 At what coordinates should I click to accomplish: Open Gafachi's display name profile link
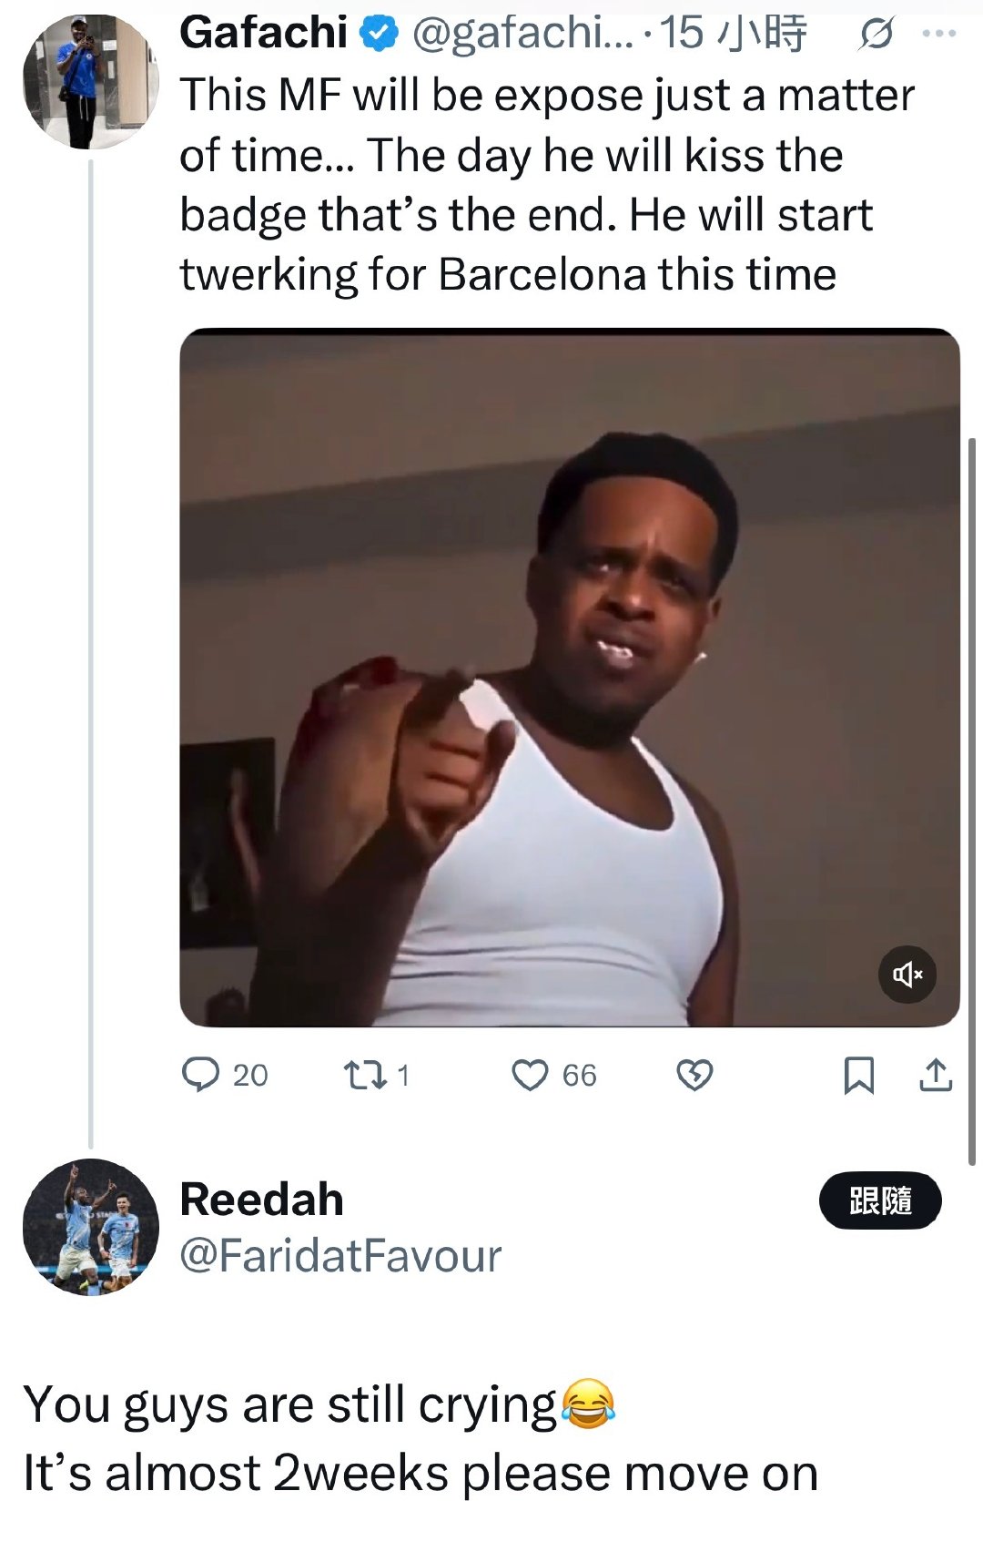(264, 33)
